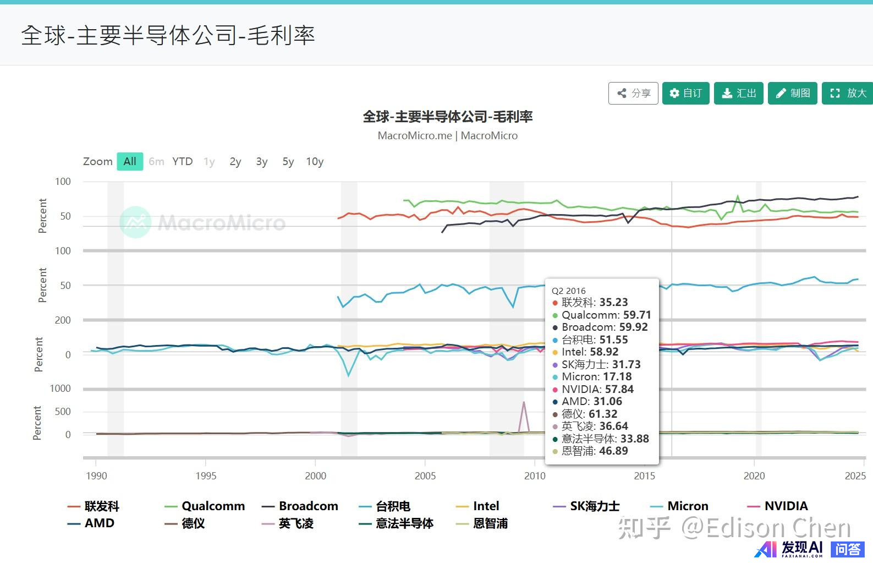Toggle 台积电 series in legend
Viewport: 873px width, 563px height.
385,506
